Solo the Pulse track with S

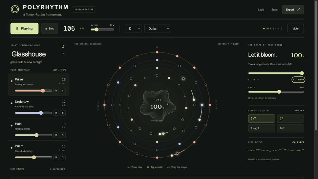coord(63,91)
